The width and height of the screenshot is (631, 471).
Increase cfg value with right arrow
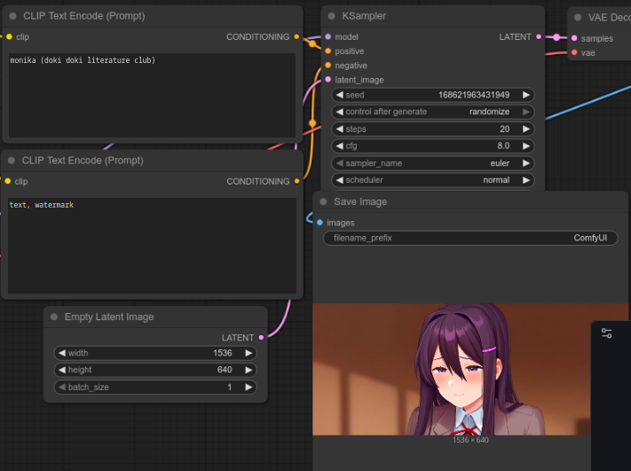click(x=525, y=146)
